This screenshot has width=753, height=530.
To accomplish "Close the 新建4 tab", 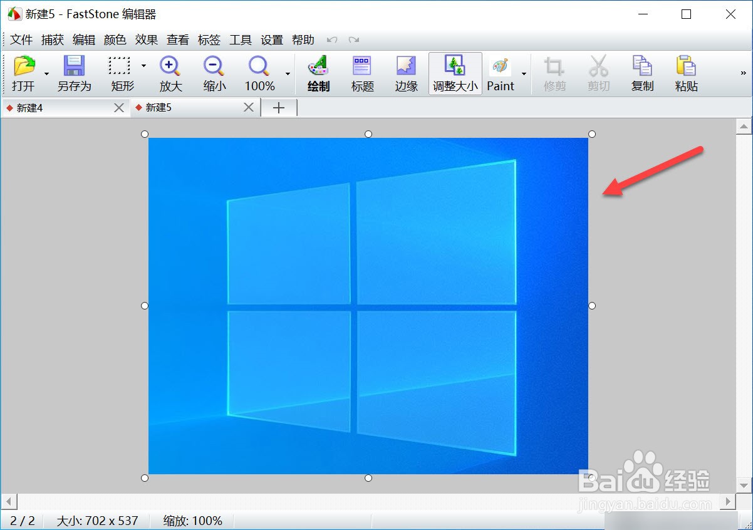I will 119,108.
